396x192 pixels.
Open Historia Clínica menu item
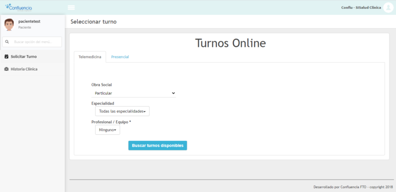coord(32,69)
